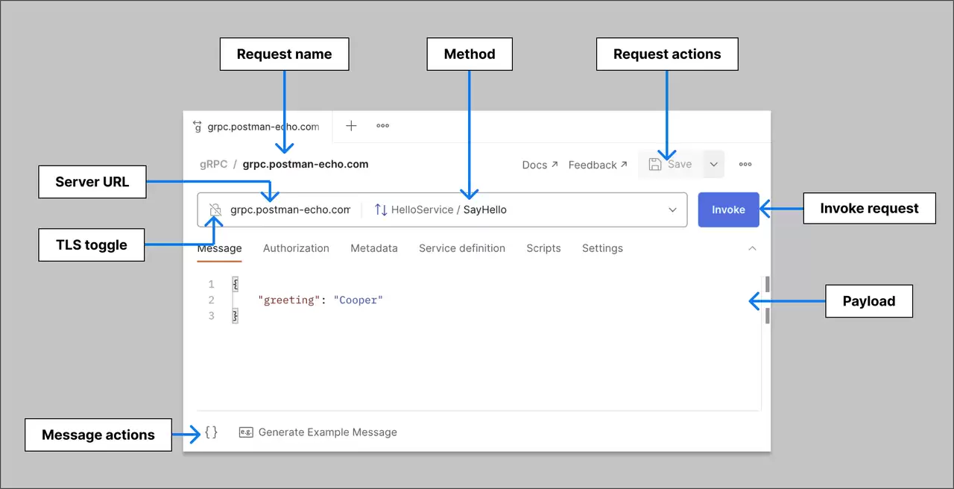954x489 pixels.
Task: Open the Docs link
Action: pyautogui.click(x=540, y=165)
